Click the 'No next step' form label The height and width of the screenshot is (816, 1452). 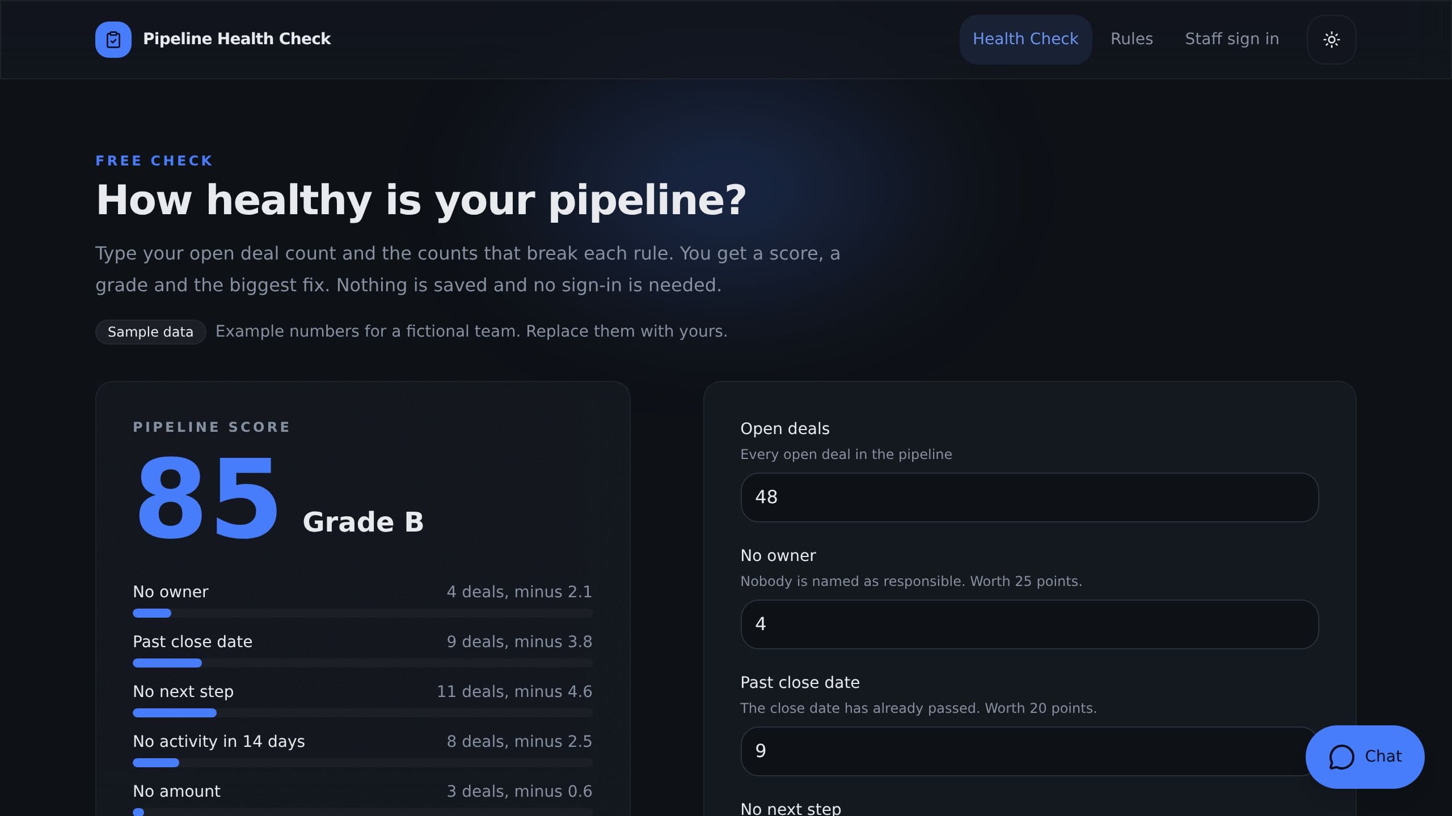pyautogui.click(x=791, y=808)
